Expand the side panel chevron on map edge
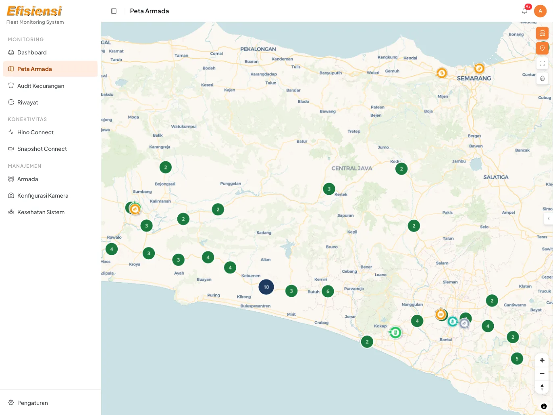This screenshot has height=415, width=553. [548, 219]
